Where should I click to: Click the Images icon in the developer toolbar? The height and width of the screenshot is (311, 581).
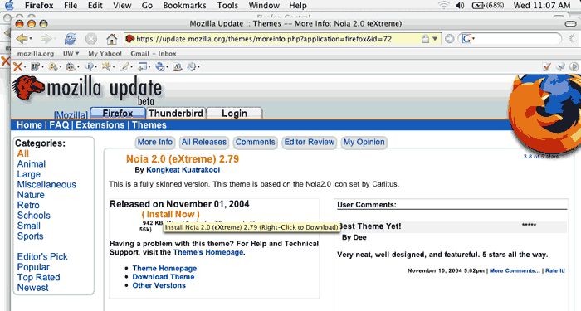coord(71,66)
